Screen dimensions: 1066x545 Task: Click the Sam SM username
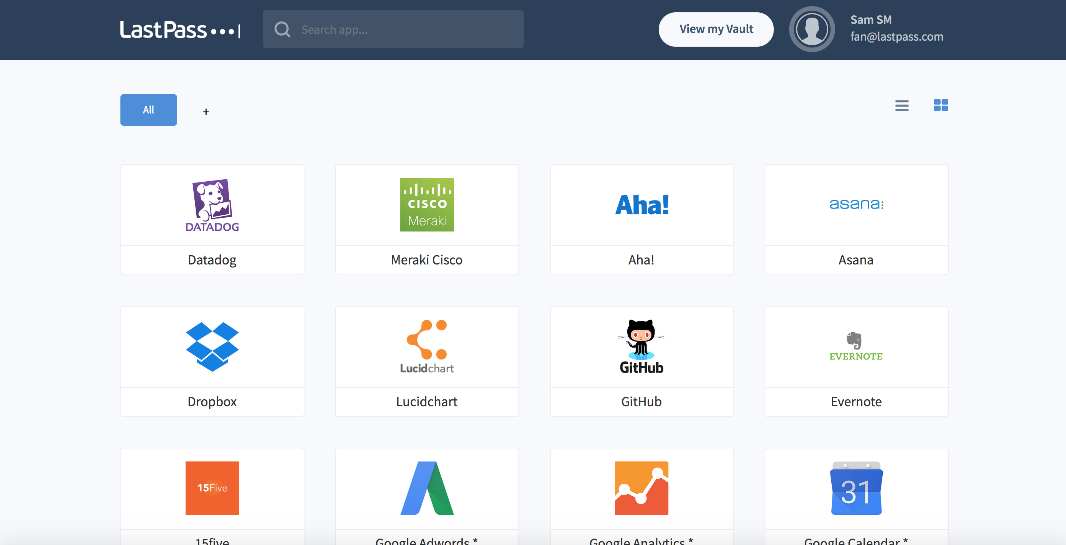coord(871,20)
